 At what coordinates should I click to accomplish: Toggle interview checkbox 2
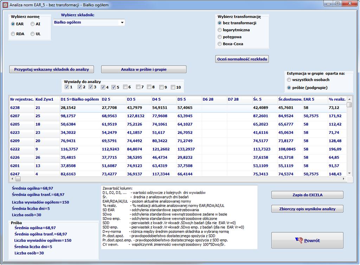tap(80, 87)
